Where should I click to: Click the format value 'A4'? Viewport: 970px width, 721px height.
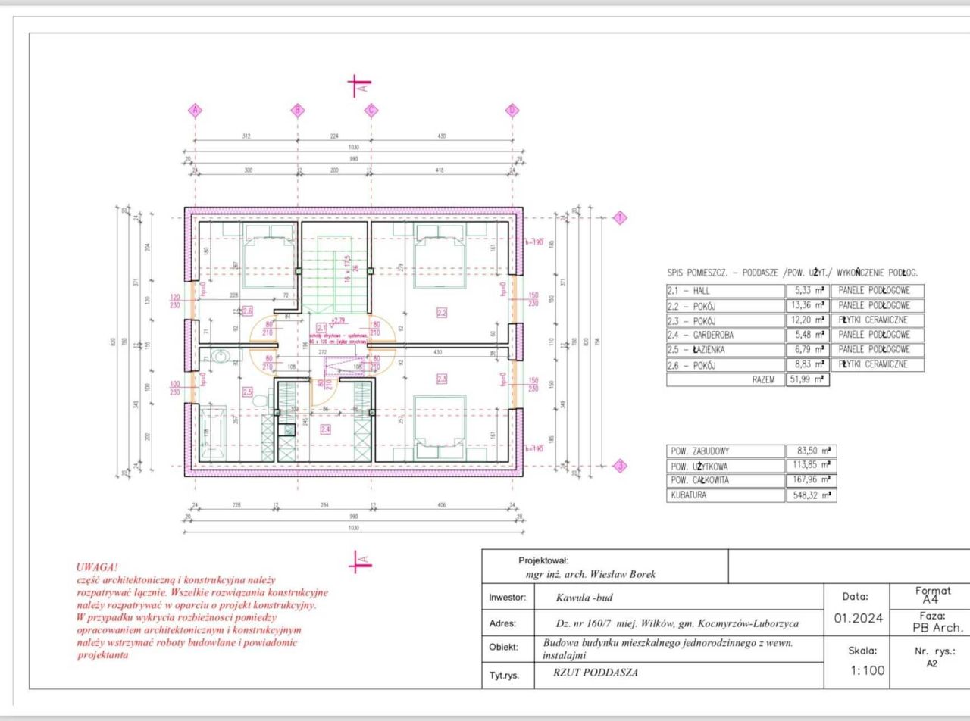[x=931, y=600]
